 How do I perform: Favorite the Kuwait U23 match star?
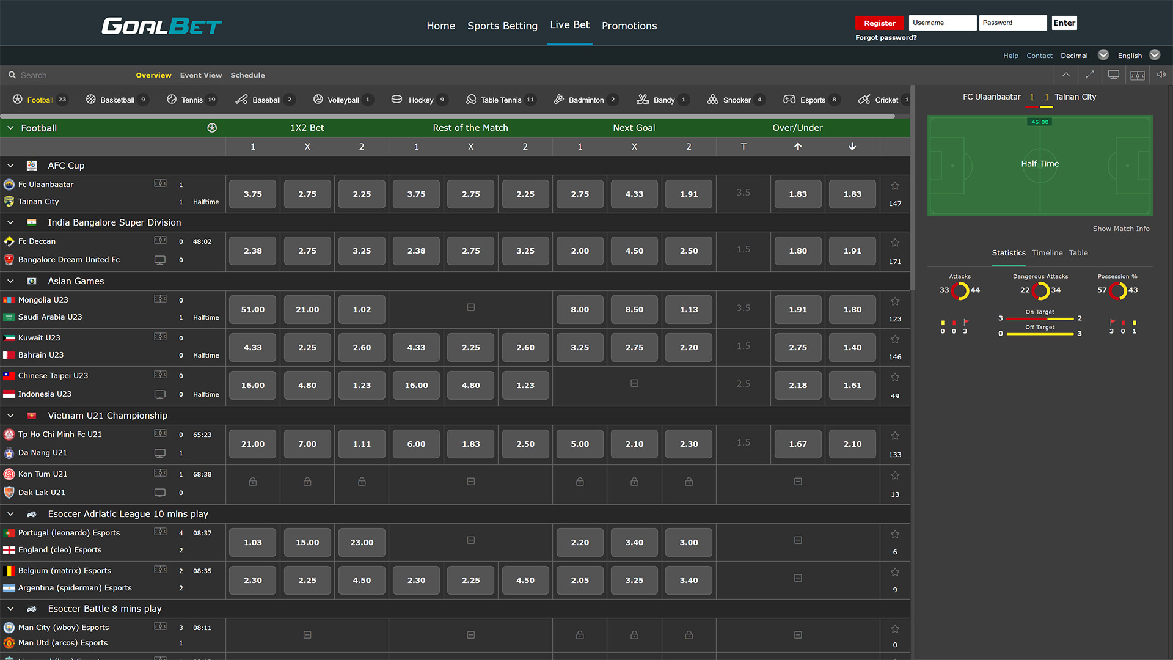(895, 339)
